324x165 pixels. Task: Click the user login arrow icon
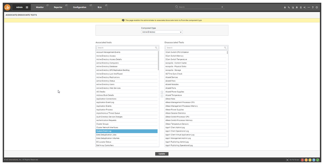[305, 7]
